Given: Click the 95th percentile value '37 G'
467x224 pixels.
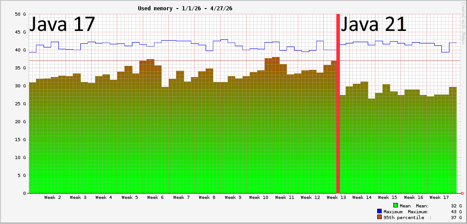Looking at the screenshot, I should pyautogui.click(x=457, y=217).
